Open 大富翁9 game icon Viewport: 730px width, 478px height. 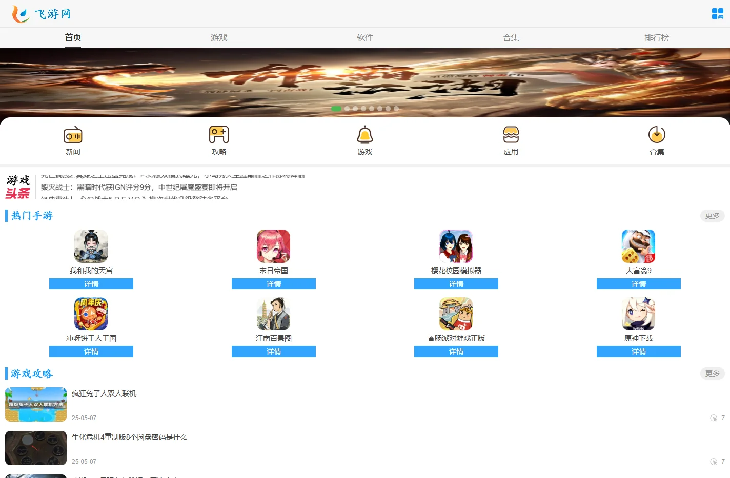[639, 246]
